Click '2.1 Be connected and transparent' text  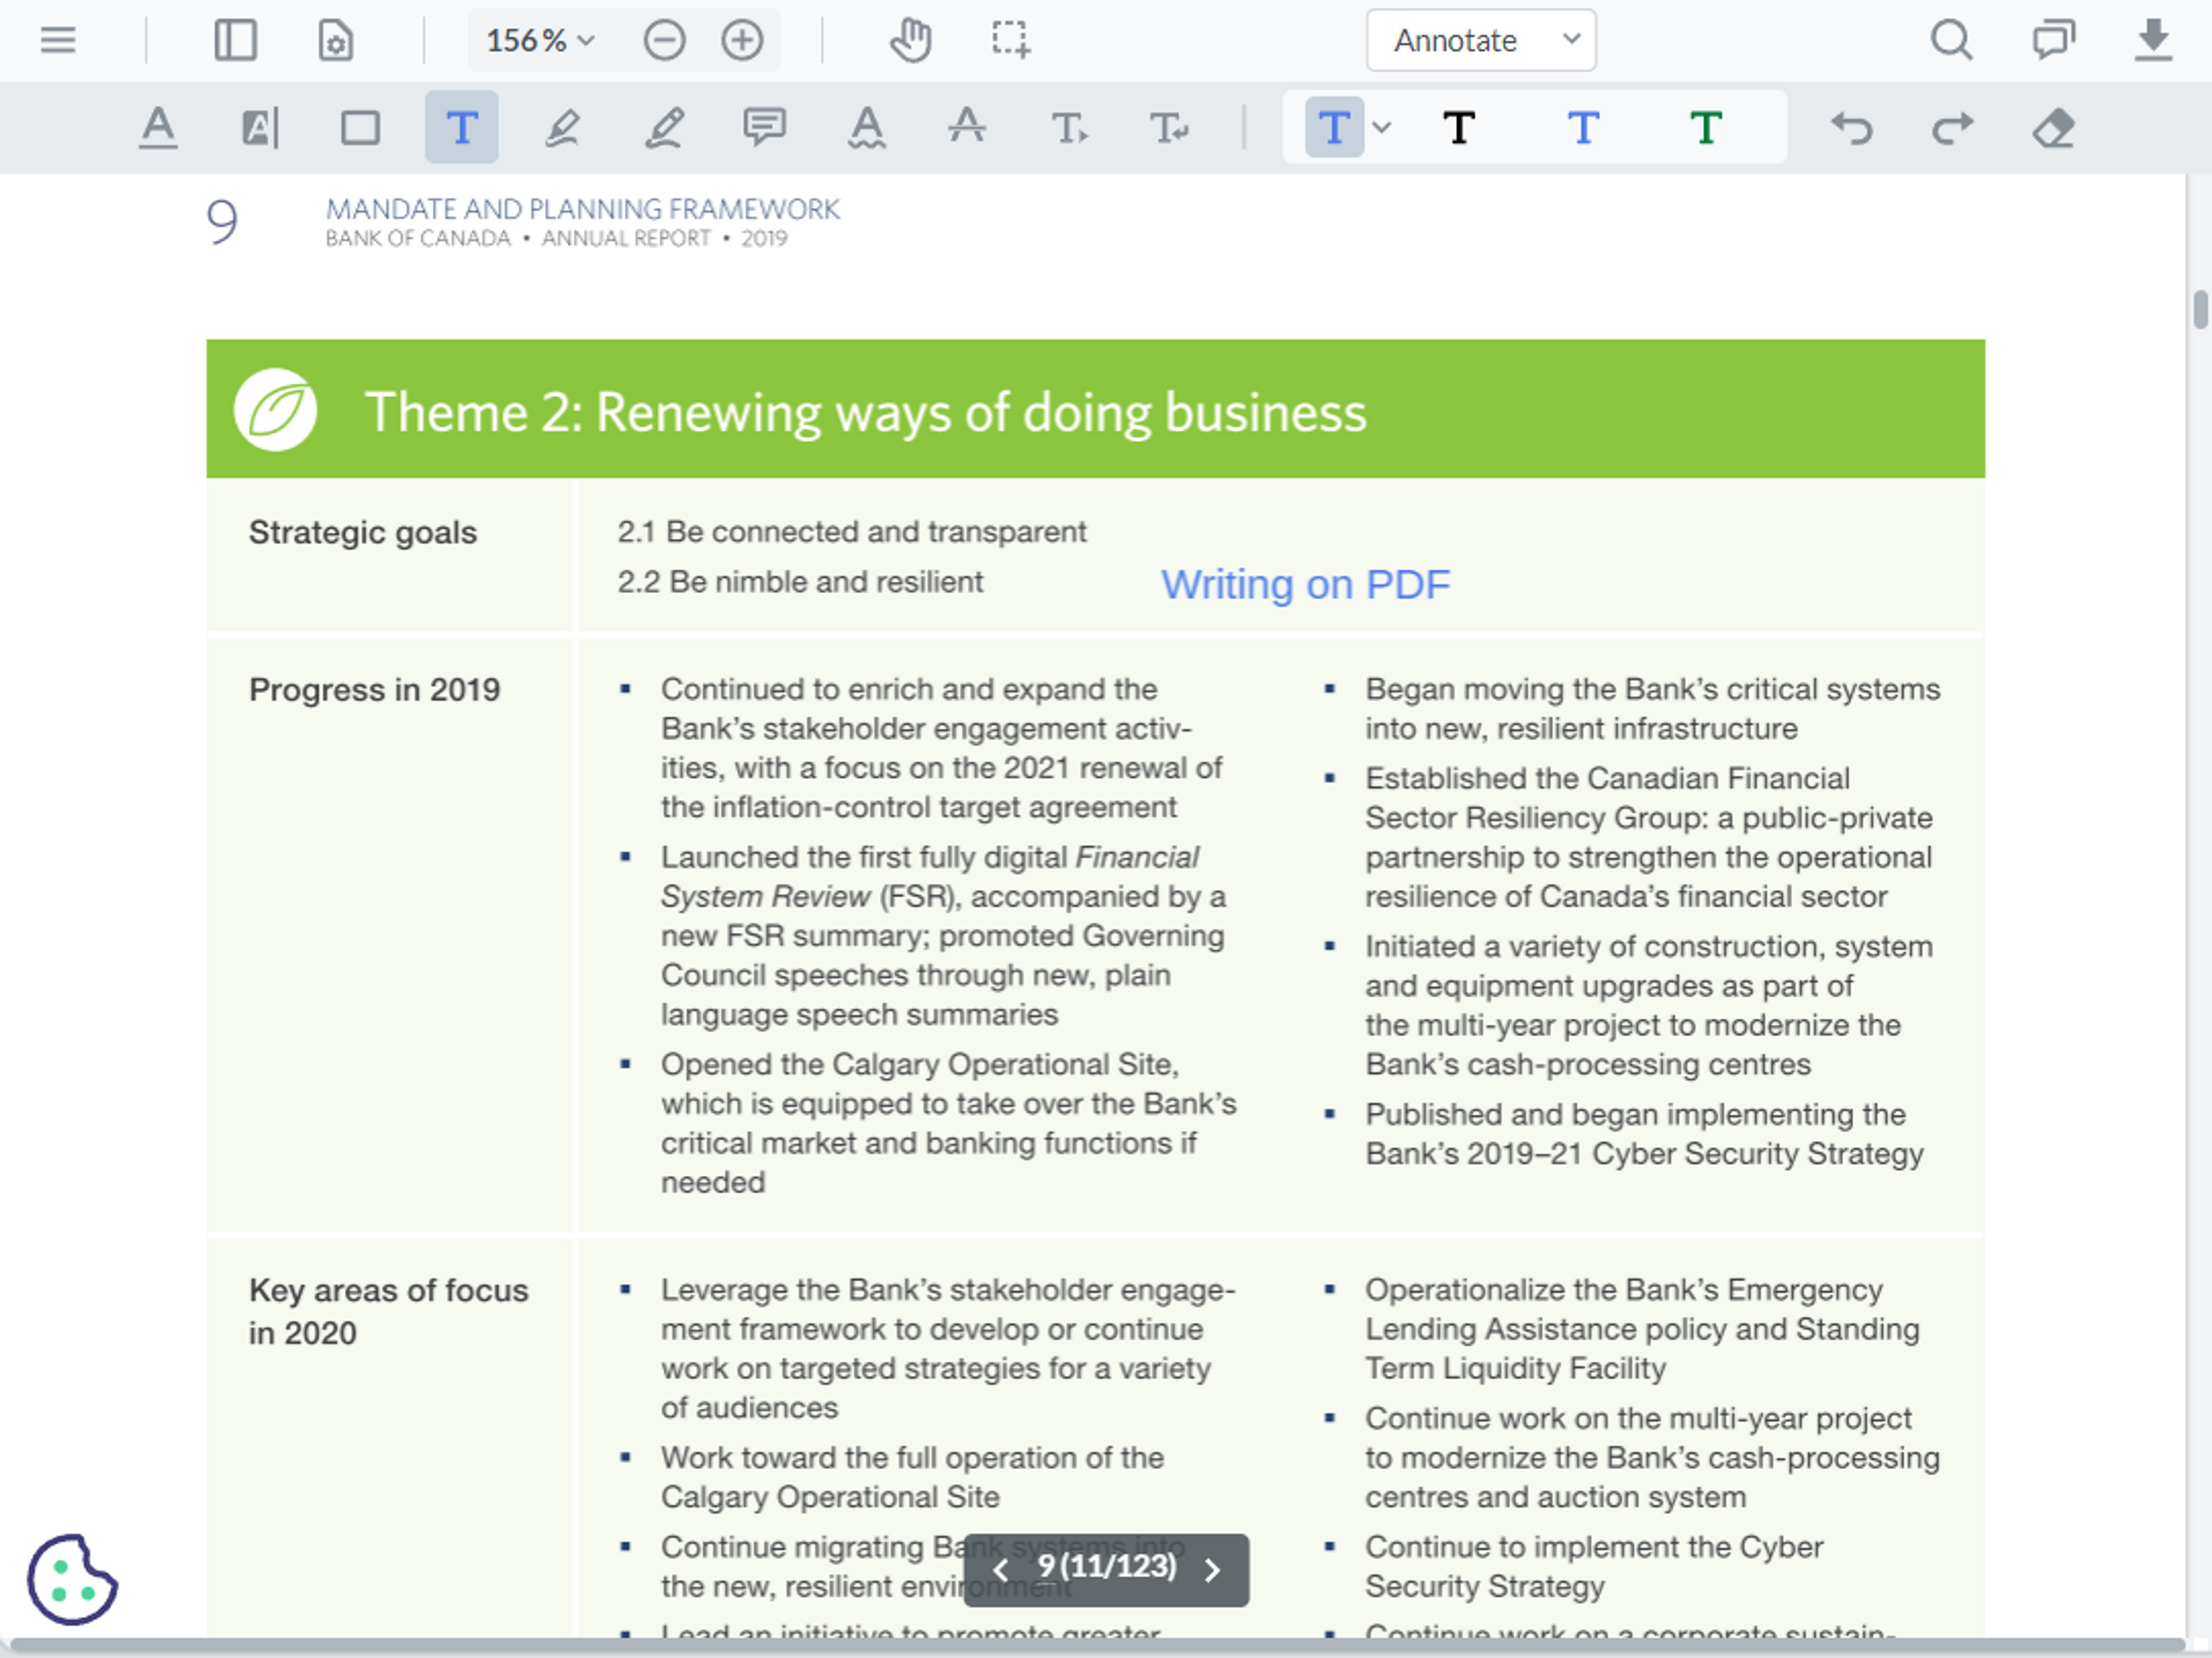pyautogui.click(x=852, y=531)
